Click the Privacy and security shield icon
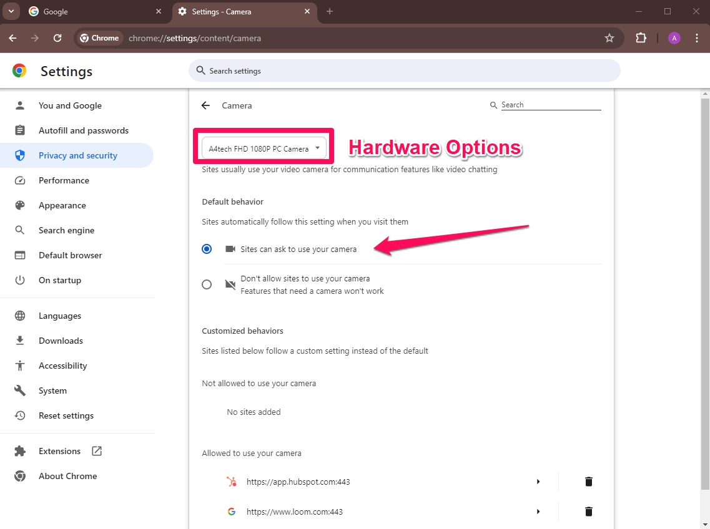Viewport: 710px width, 529px height. point(19,155)
